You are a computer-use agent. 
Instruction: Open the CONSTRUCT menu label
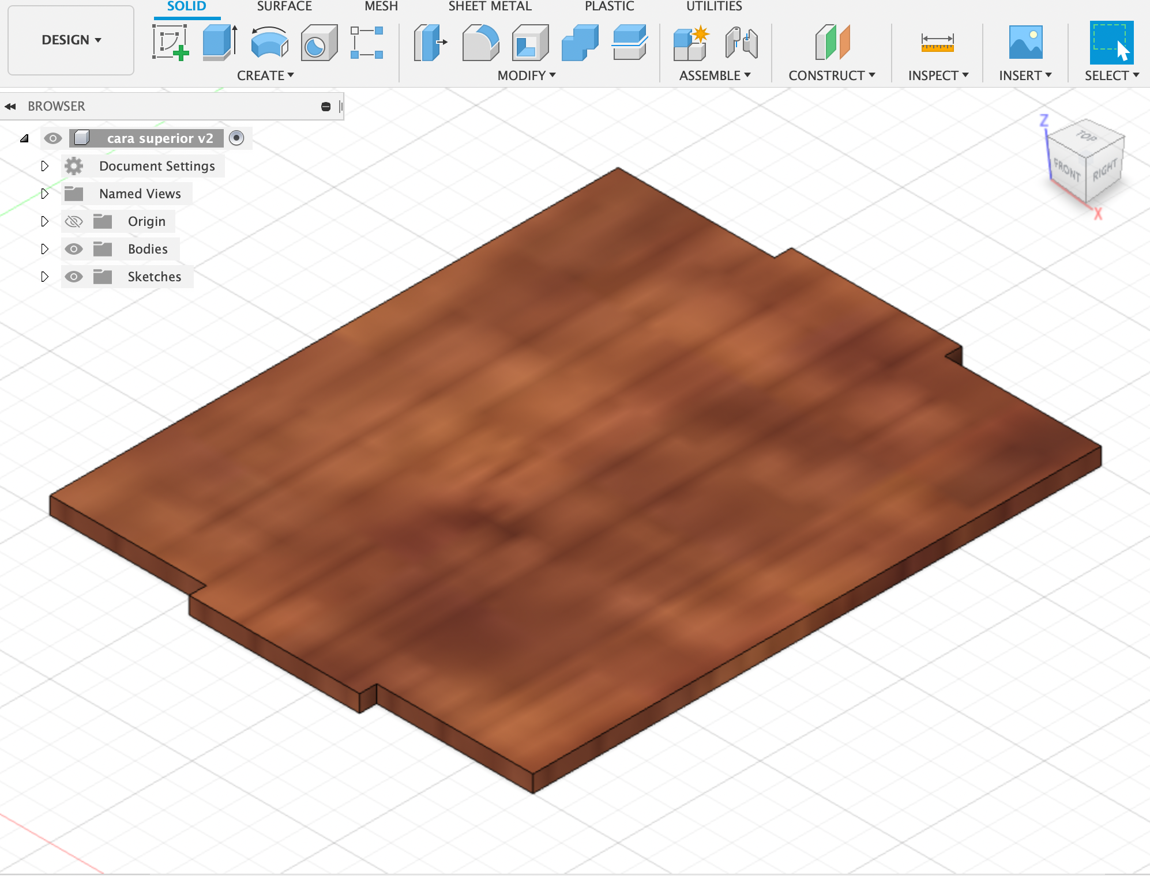click(x=831, y=75)
